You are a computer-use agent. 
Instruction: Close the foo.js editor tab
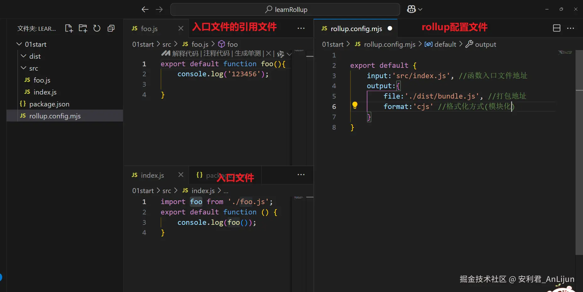(x=181, y=29)
